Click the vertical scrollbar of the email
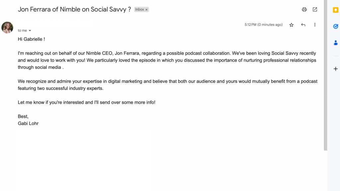This screenshot has width=340, height=191. 325,76
